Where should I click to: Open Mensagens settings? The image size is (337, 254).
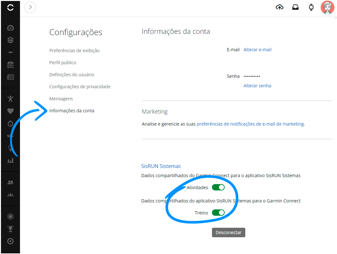pos(61,99)
